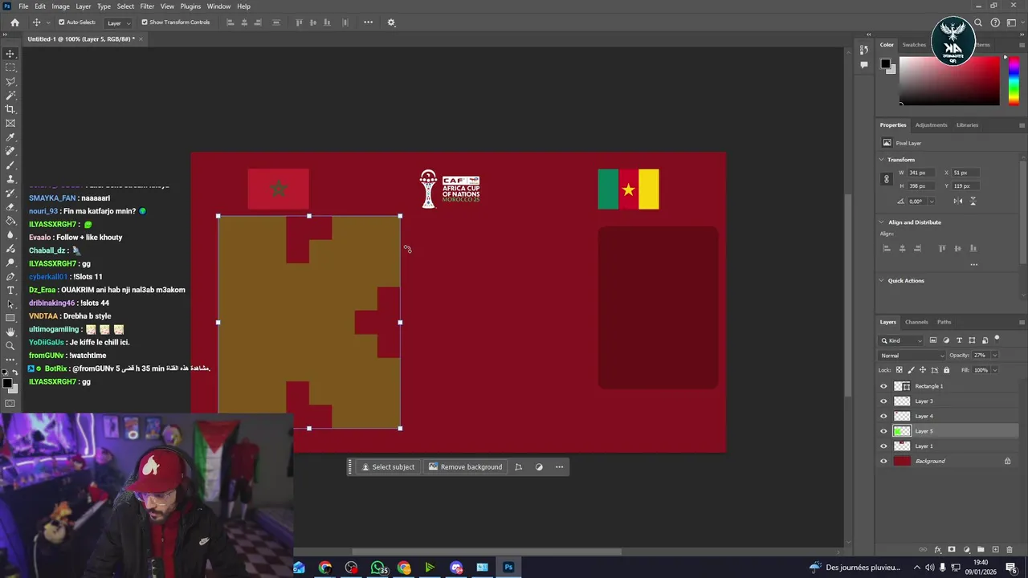Select the Magic Wand tool
Viewport: 1028px width, 578px height.
click(10, 96)
